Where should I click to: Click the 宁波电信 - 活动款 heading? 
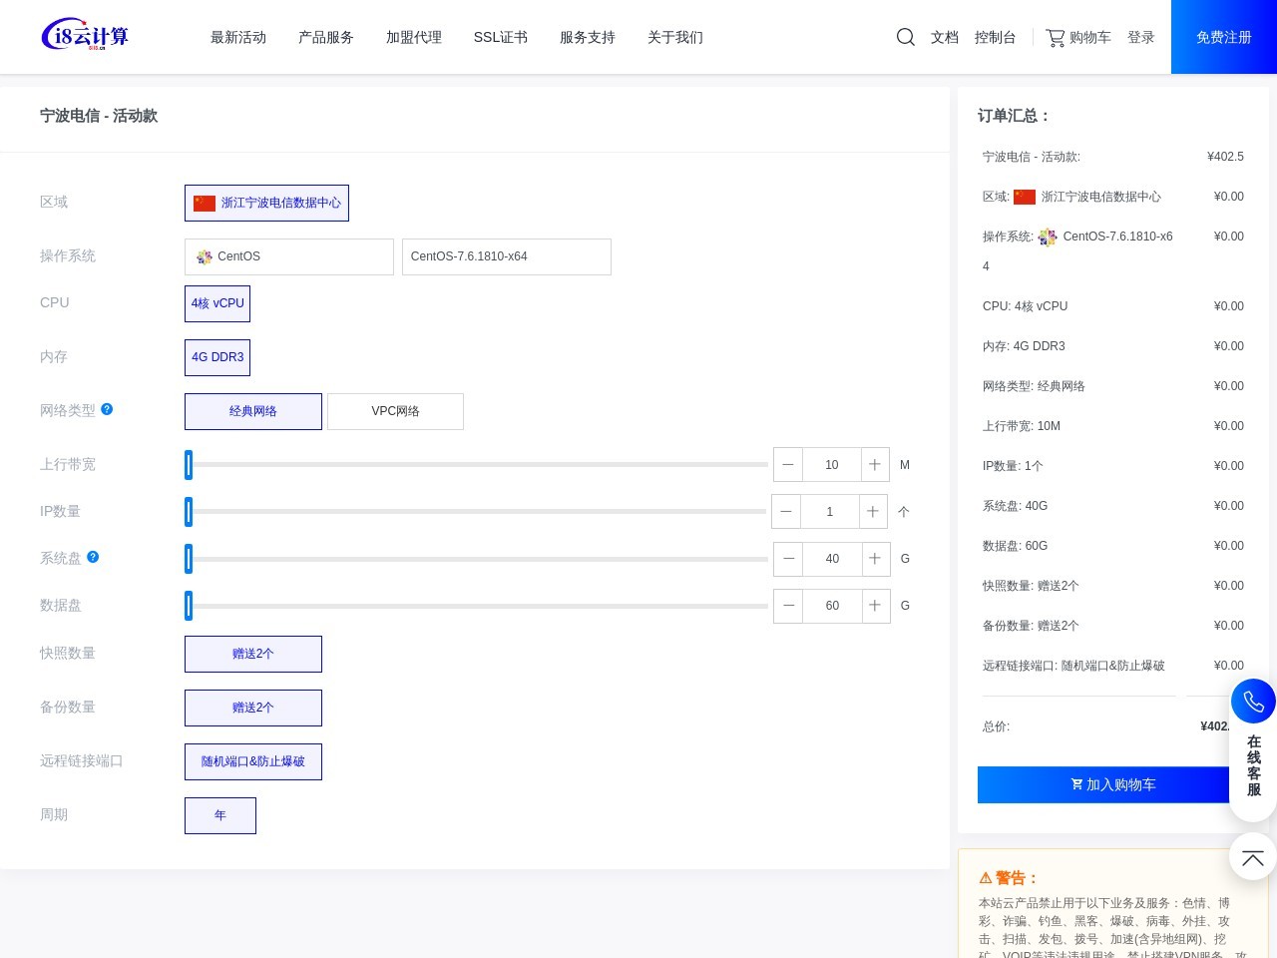coord(99,116)
